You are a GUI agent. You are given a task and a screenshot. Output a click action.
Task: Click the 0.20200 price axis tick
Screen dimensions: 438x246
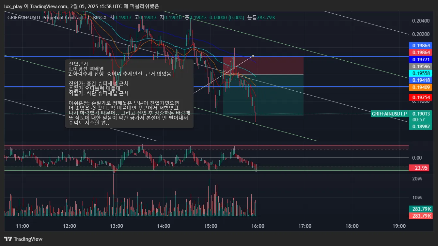pyautogui.click(x=421, y=34)
